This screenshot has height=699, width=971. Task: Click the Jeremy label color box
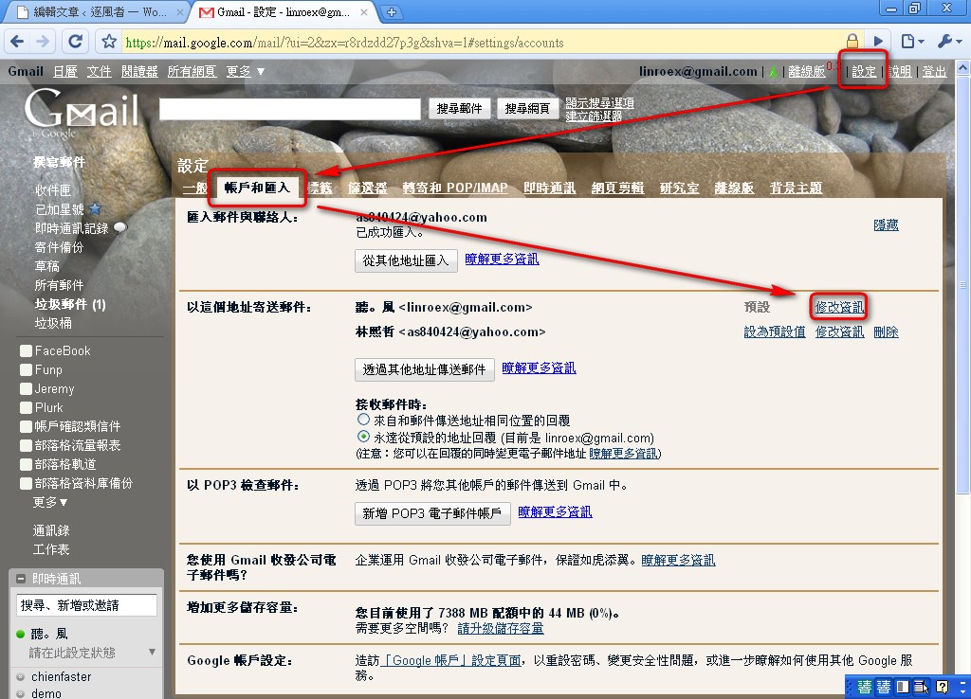click(x=26, y=388)
